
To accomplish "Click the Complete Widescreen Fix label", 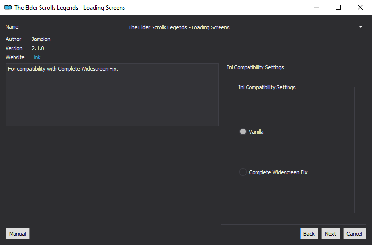I will click(x=278, y=172).
